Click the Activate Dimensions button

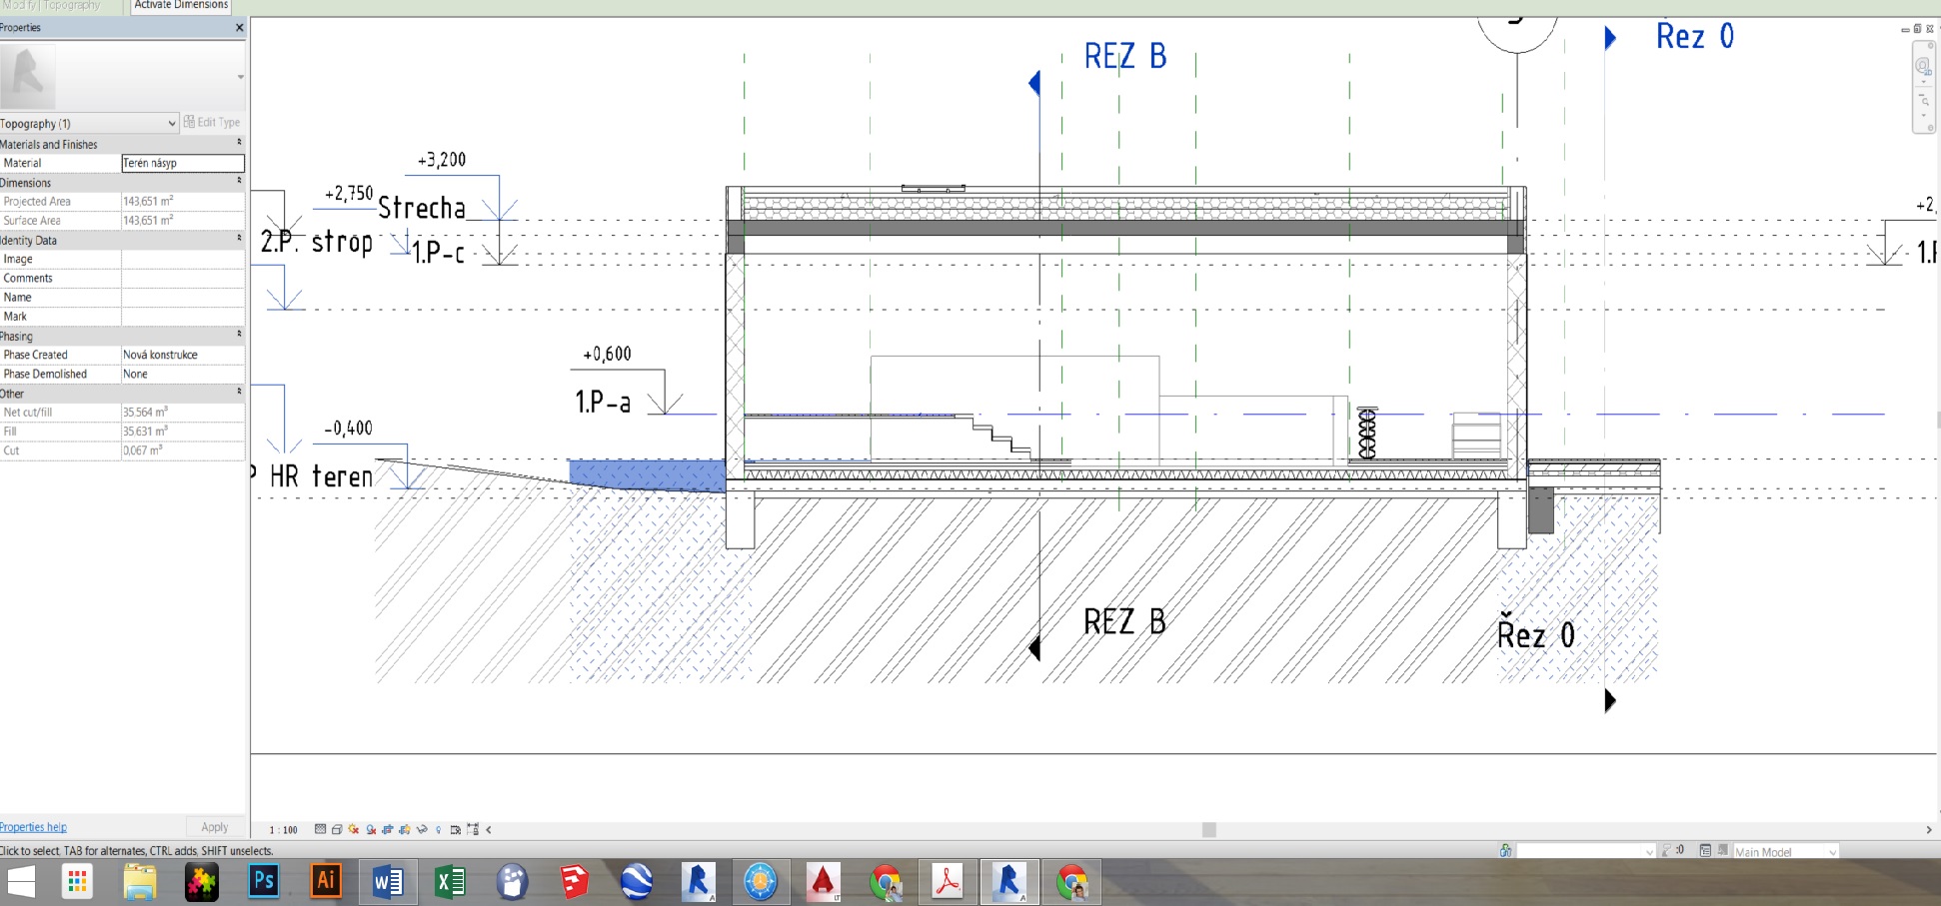(x=181, y=6)
